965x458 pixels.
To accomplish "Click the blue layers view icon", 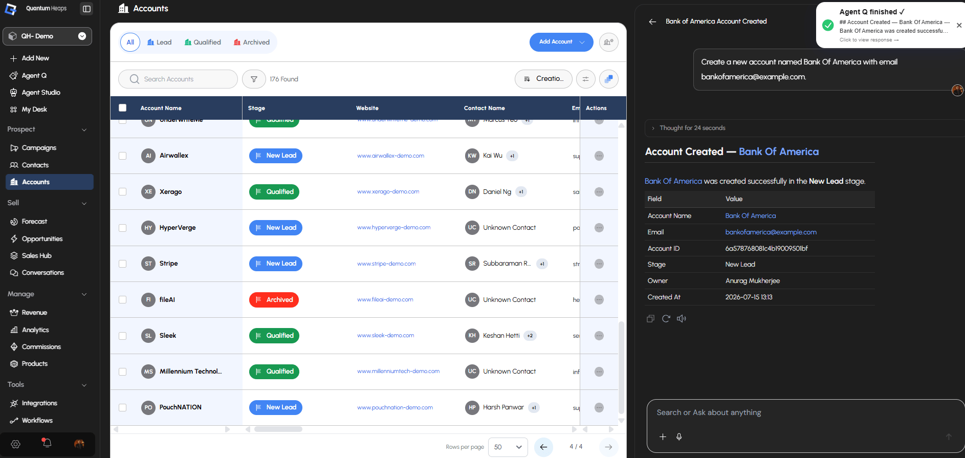I will pos(608,79).
